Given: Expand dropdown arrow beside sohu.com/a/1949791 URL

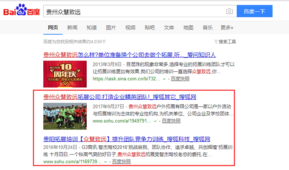Looking at the screenshot, I should [155, 121].
